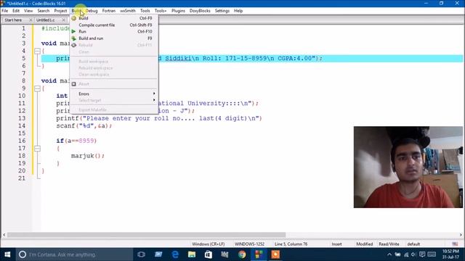Viewport: 465px width, 261px height.
Task: Collapse the code fold at line 9
Action: pos(37,88)
